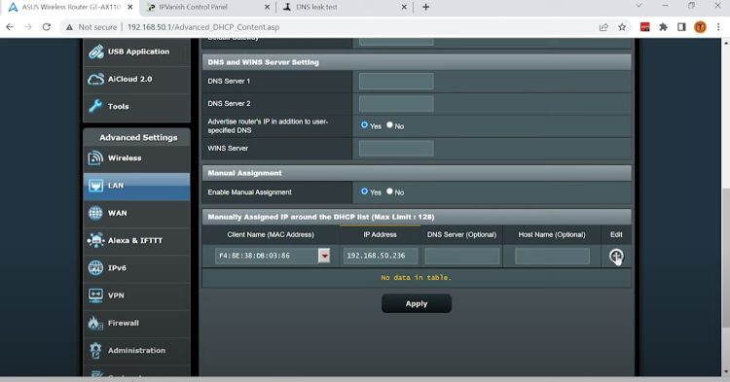Open a new browser tab
The width and height of the screenshot is (730, 382).
point(425,7)
